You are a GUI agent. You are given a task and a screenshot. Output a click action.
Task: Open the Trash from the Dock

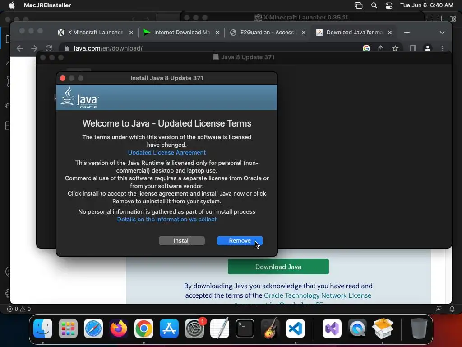pos(419,328)
